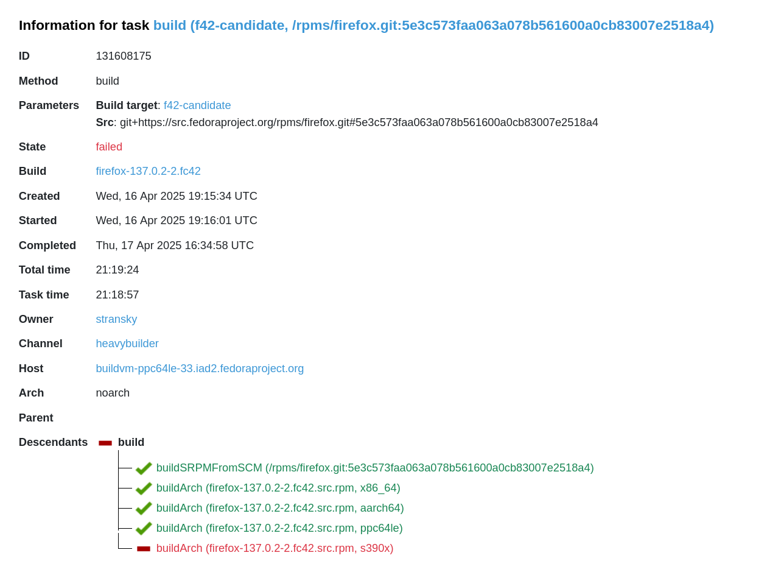Open the firefox-137.0.2-2.fc42 build link
Image resolution: width=767 pixels, height=561 pixels.
pyautogui.click(x=148, y=171)
